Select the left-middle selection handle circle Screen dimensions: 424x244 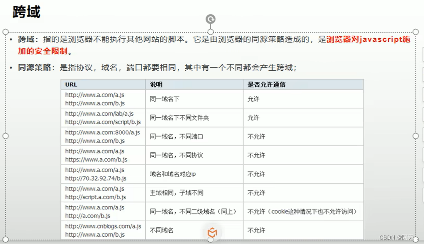click(x=5, y=135)
